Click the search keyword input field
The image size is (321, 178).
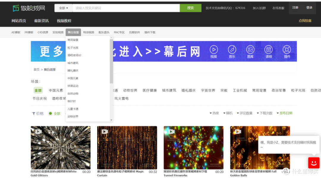click(x=126, y=8)
